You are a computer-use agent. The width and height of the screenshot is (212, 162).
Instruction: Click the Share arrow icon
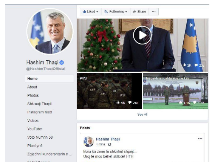click(135, 12)
